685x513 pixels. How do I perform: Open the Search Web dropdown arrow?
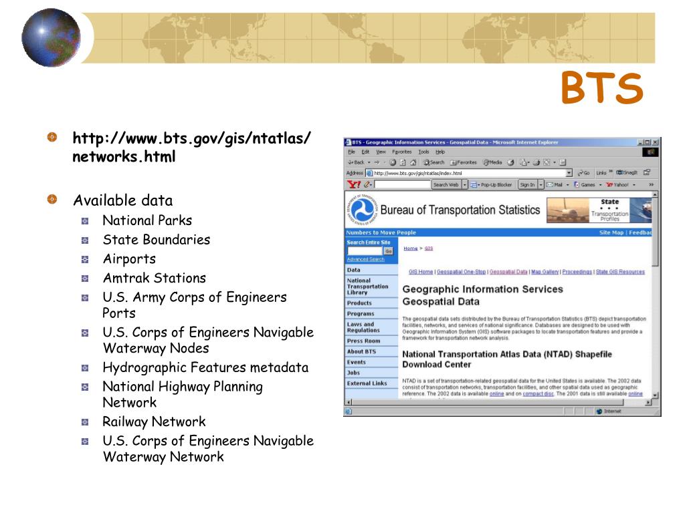[464, 184]
